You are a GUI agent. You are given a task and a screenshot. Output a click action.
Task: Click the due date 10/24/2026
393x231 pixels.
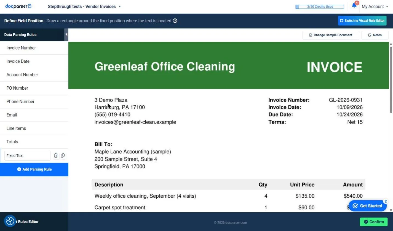(349, 115)
